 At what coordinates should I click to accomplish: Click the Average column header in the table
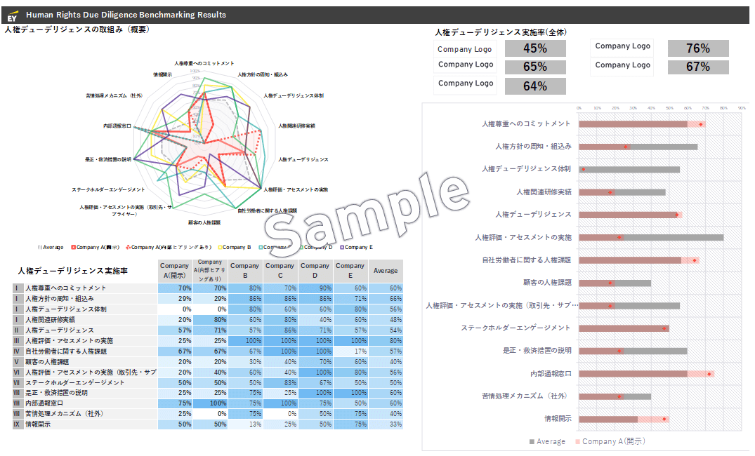coord(385,270)
